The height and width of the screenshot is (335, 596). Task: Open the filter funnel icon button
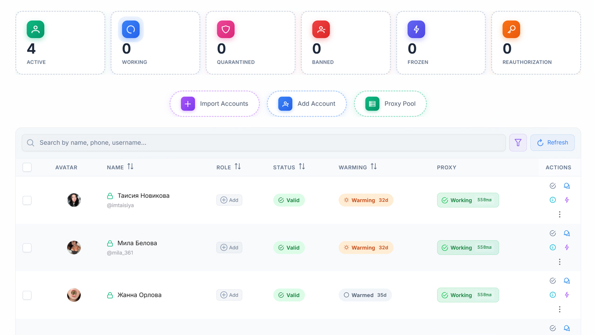coord(518,143)
